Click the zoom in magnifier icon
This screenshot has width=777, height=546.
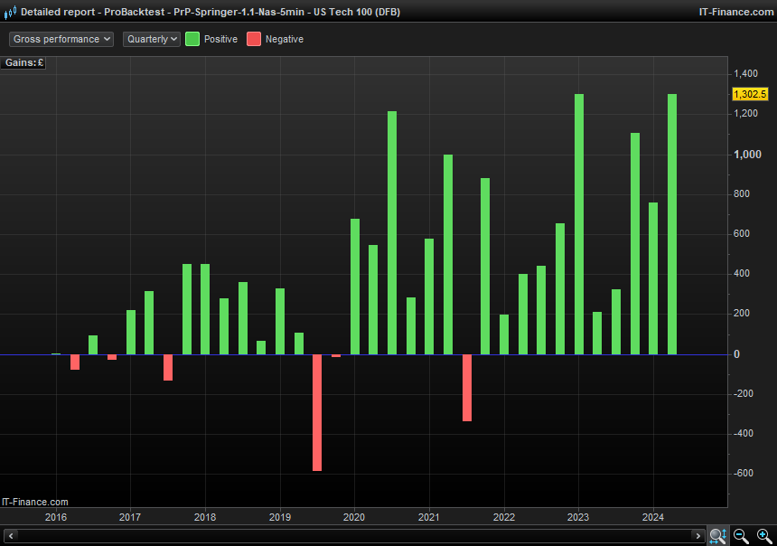point(763,536)
